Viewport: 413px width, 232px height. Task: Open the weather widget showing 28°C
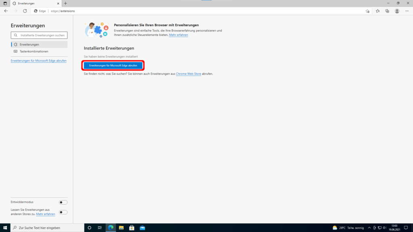(x=348, y=228)
